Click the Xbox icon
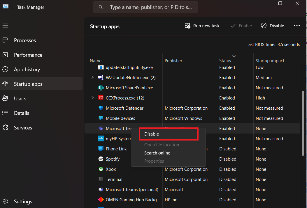Viewport: 307px width, 208px height. [x=101, y=169]
